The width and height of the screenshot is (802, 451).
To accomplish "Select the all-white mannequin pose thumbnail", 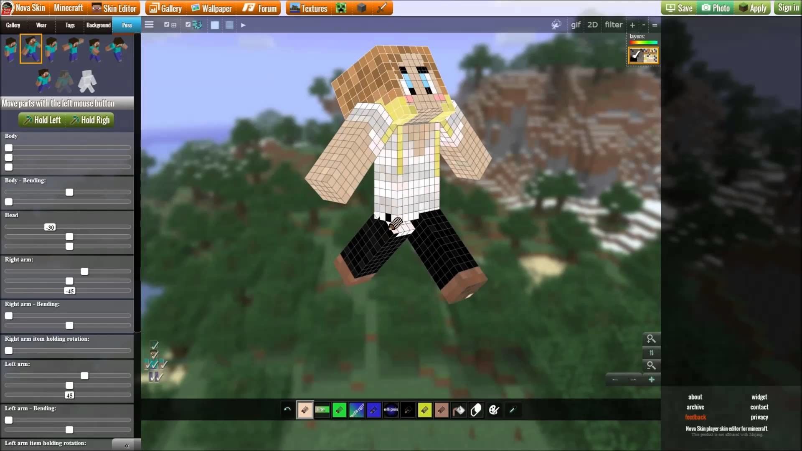I will click(x=87, y=81).
